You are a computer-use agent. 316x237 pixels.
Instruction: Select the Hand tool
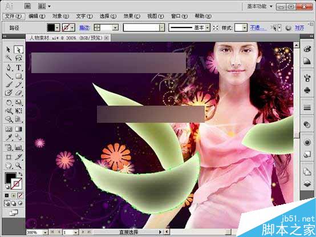[9, 166]
